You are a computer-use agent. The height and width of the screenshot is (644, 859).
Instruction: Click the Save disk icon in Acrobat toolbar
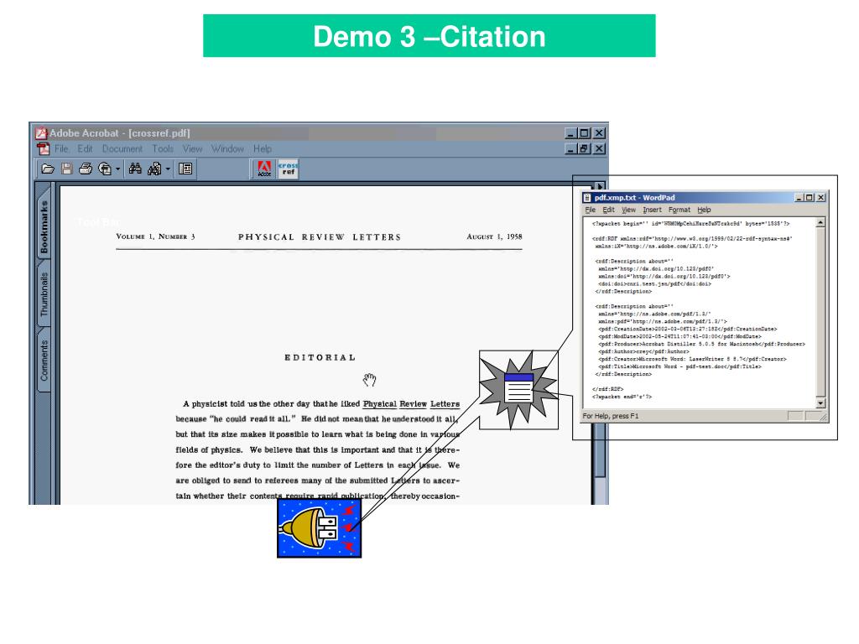tap(67, 169)
